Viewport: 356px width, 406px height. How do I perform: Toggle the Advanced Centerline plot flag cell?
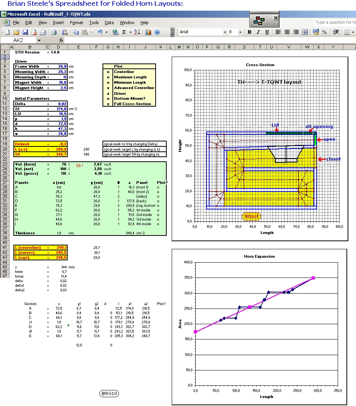pyautogui.click(x=108, y=88)
